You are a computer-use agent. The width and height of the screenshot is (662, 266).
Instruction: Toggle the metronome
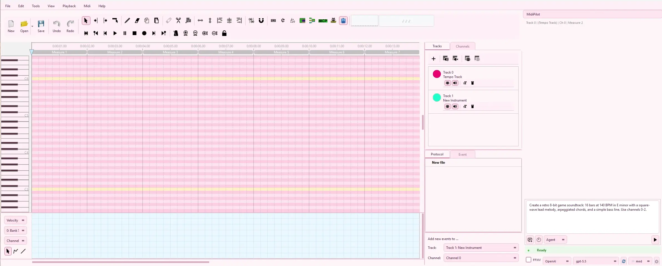(x=176, y=33)
